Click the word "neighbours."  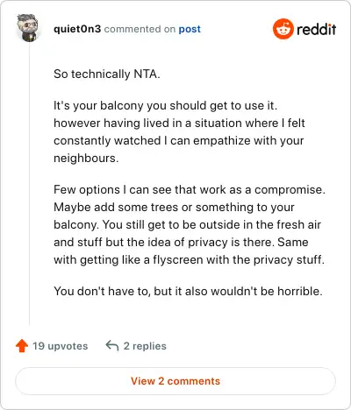[86, 158]
